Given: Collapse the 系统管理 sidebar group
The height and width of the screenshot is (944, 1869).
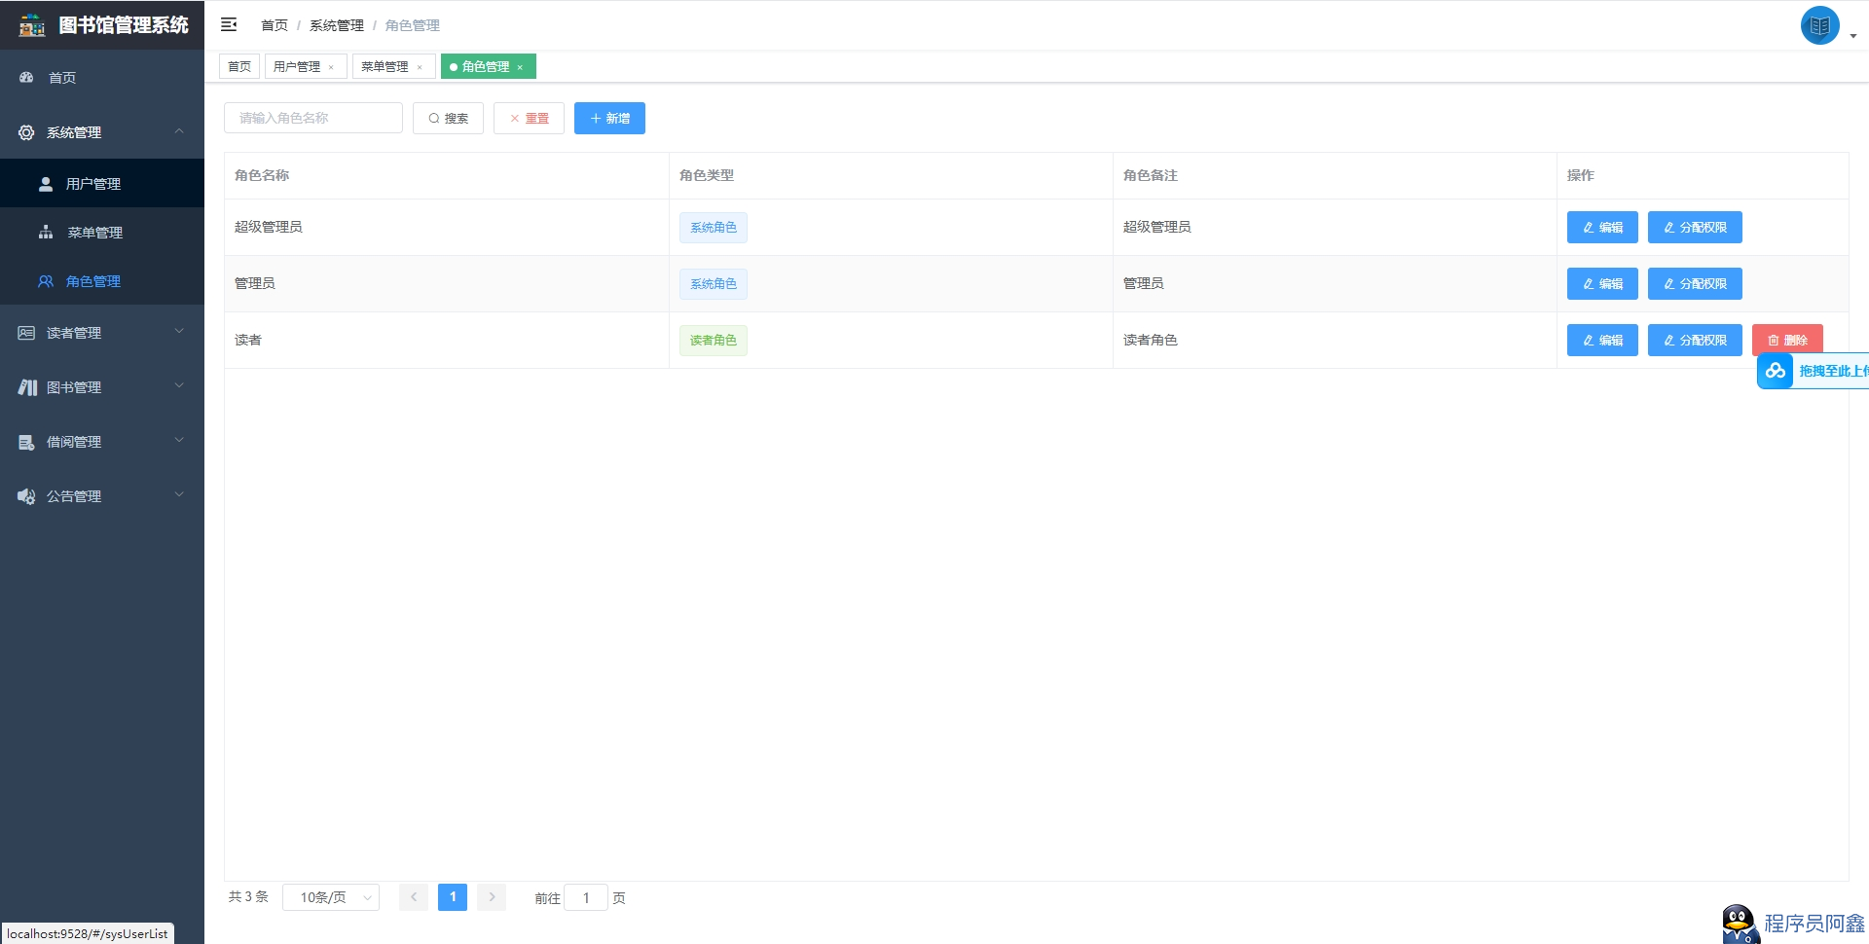Looking at the screenshot, I should 102,132.
